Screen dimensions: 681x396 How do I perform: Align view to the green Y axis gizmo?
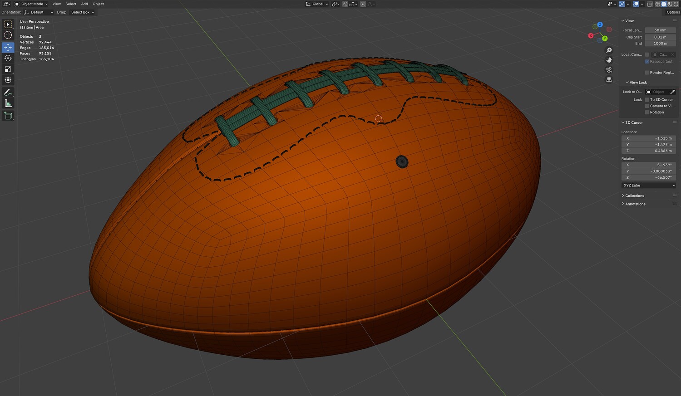(605, 39)
